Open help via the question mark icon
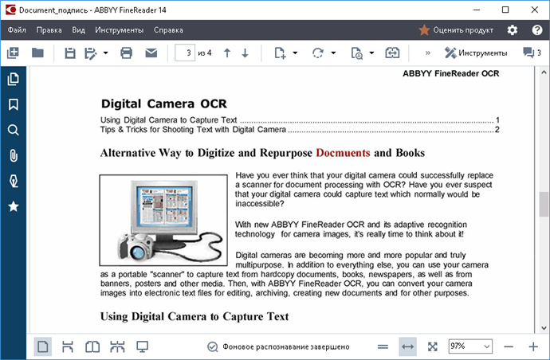 537,30
